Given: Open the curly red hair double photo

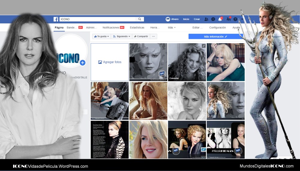Looking at the screenshot, I should click(187, 140).
